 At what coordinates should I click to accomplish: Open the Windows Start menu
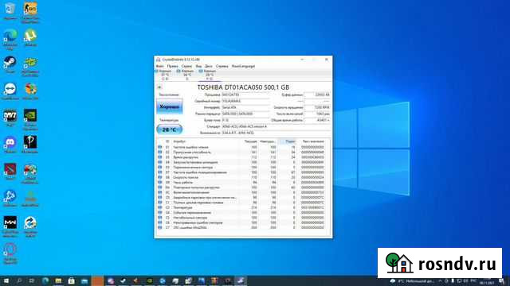click(x=6, y=280)
